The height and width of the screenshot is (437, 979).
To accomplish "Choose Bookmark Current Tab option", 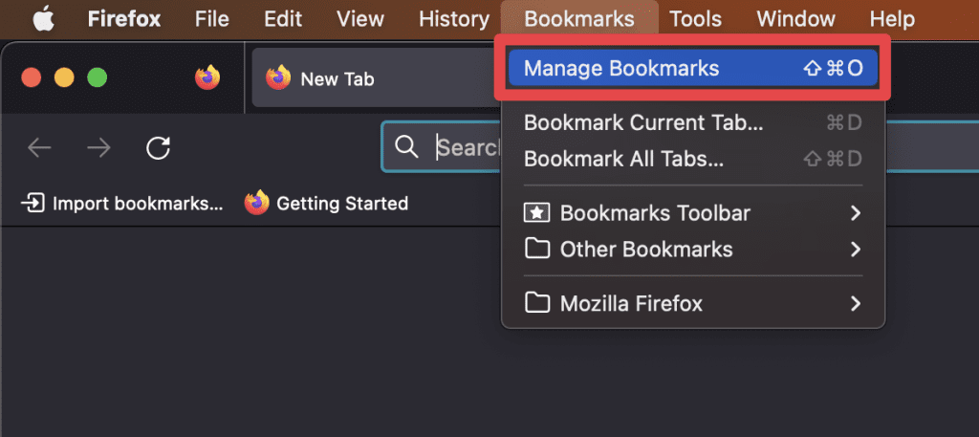I will pos(643,122).
